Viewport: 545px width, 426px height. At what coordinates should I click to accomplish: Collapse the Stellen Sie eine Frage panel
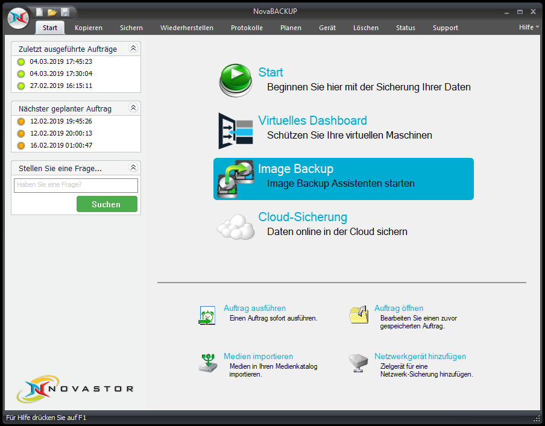point(133,168)
